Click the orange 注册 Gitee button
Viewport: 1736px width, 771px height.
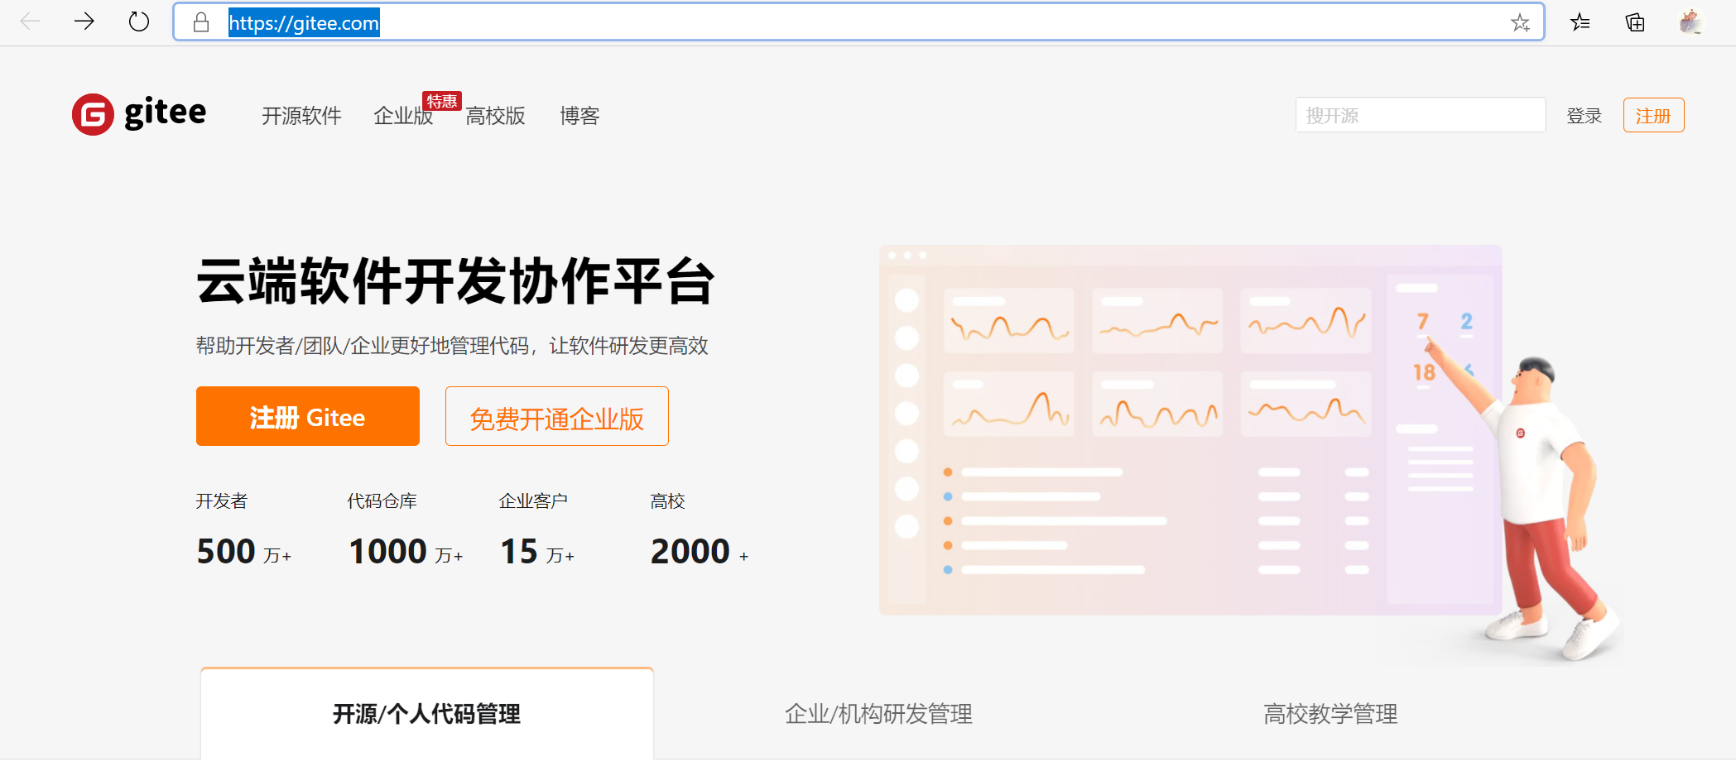[x=308, y=416]
